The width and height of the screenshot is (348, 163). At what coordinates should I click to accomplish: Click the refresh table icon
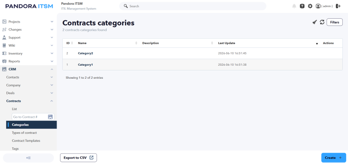coord(322,22)
